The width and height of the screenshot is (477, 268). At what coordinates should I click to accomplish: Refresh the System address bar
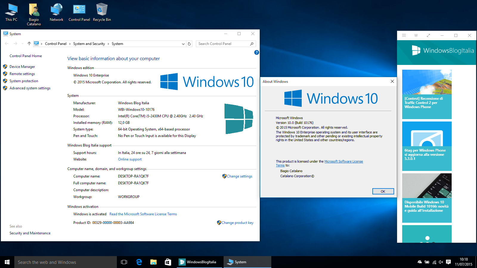(189, 44)
